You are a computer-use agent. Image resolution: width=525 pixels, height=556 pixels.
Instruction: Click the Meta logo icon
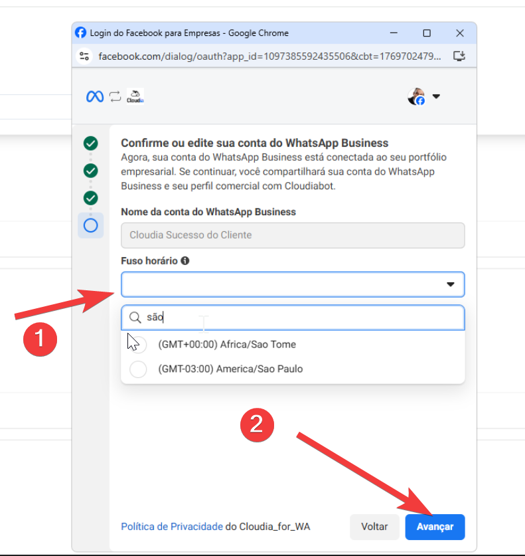(x=95, y=96)
